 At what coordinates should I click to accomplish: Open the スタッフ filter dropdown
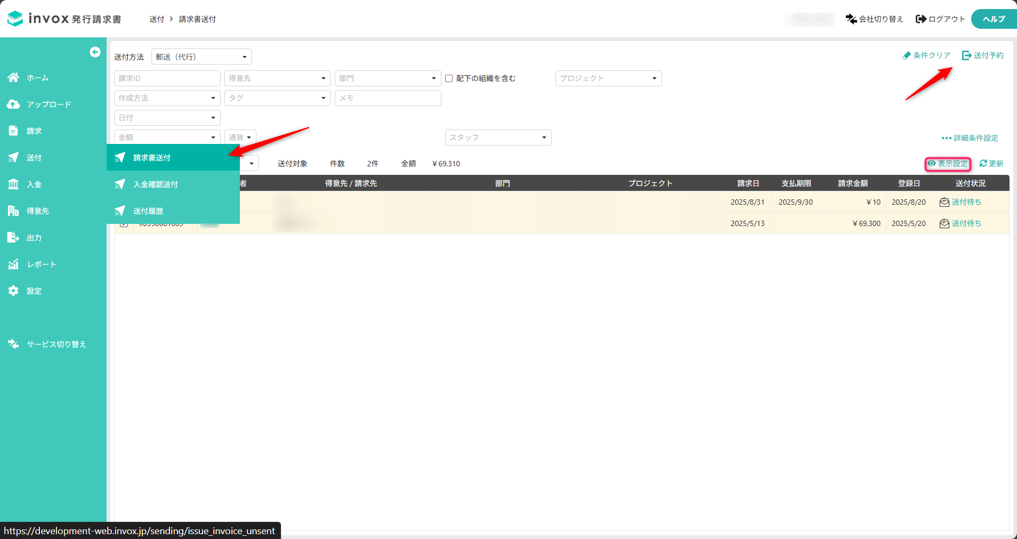pyautogui.click(x=498, y=138)
